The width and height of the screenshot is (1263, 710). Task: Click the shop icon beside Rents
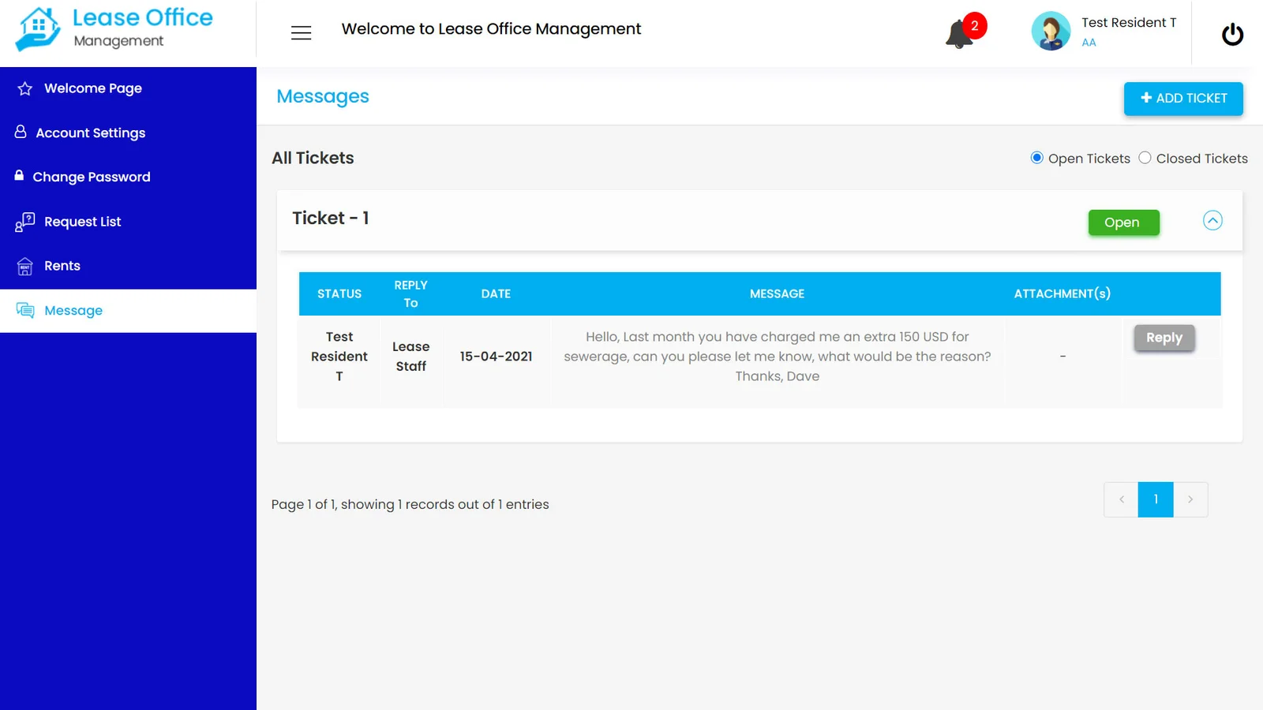[x=25, y=266]
